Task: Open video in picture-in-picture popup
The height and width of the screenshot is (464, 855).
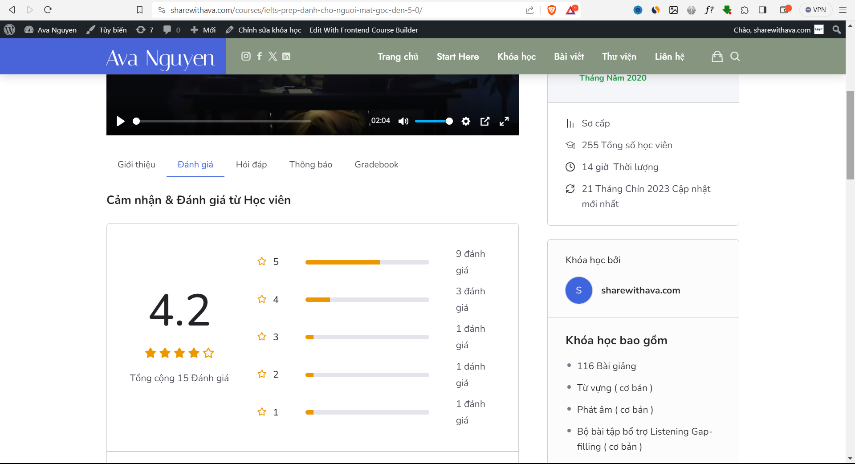Action: [x=485, y=121]
